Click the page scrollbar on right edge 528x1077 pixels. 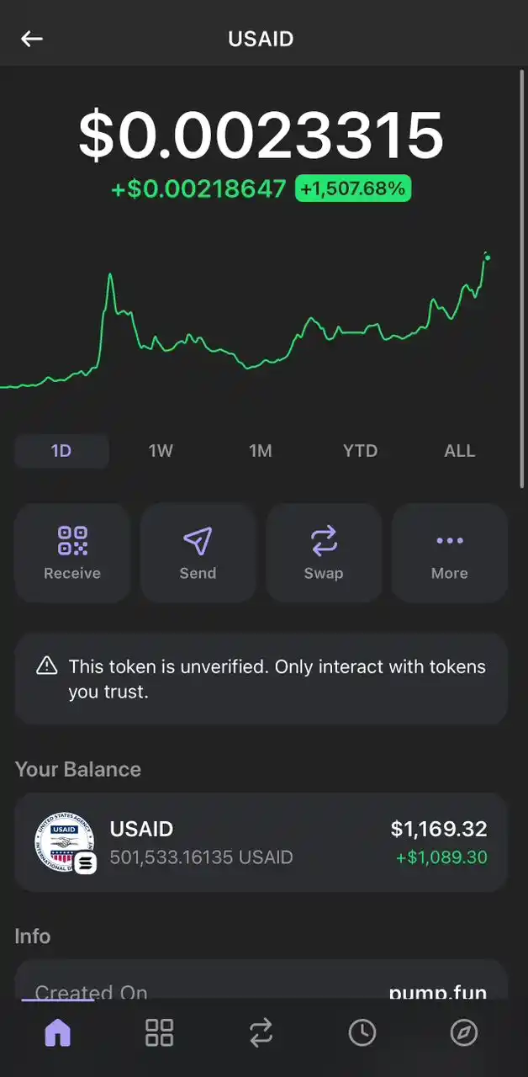point(522,278)
